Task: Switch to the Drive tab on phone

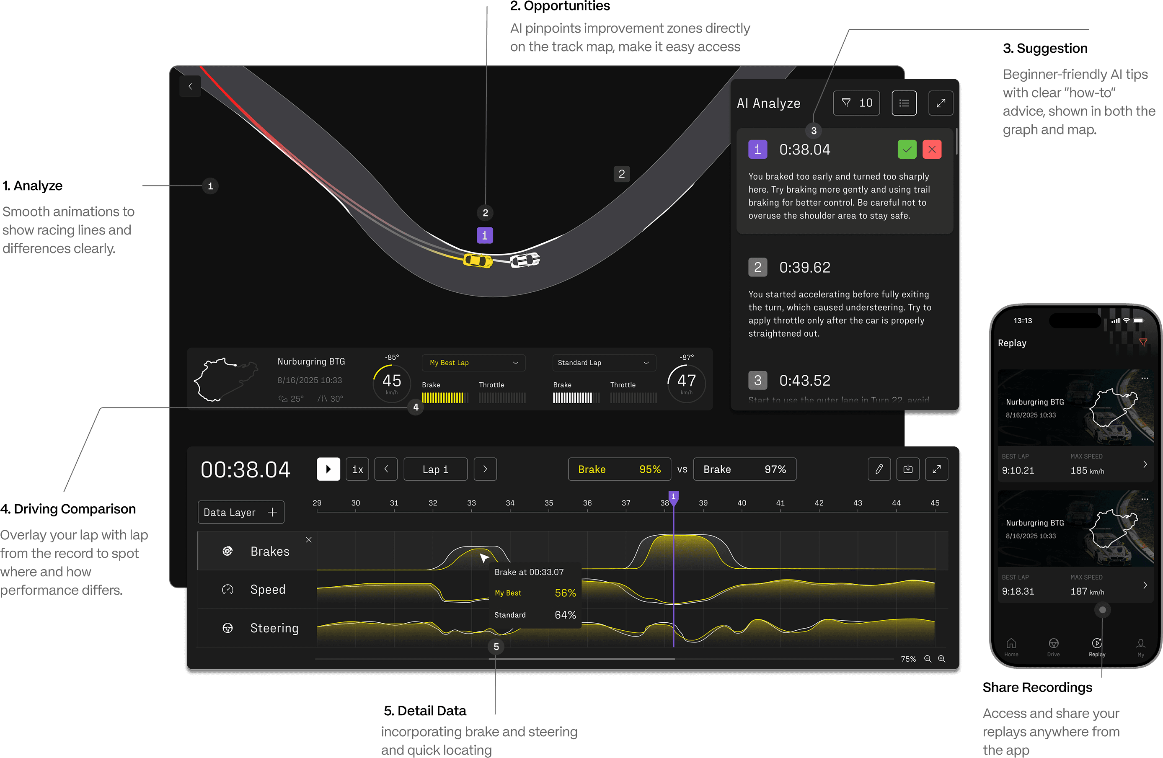Action: point(1053,647)
